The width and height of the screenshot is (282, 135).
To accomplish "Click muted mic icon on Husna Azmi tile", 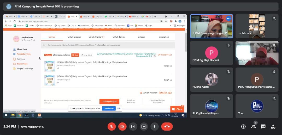I will click(x=228, y=72).
